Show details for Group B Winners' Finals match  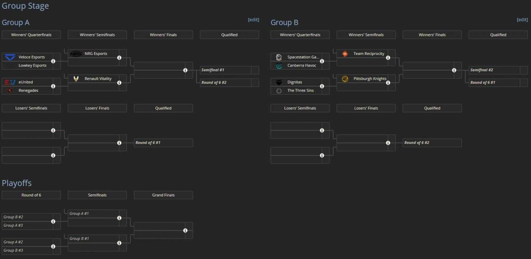pos(454,70)
